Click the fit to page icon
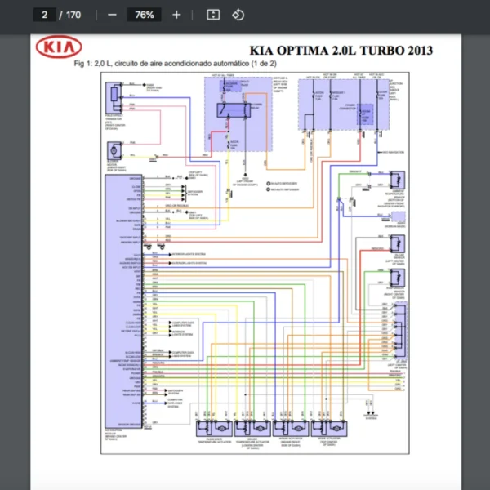Image resolution: width=490 pixels, height=490 pixels. tap(212, 15)
